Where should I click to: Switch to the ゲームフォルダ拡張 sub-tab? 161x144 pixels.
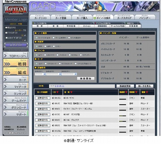118,26
